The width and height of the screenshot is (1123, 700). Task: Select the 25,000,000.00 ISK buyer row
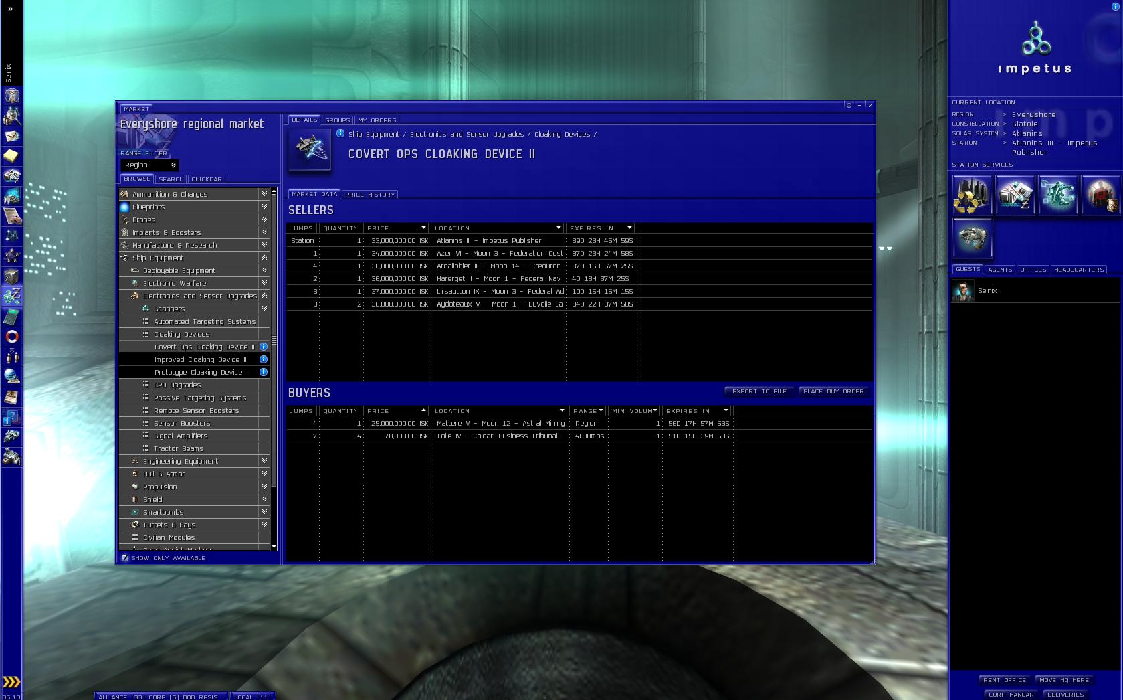point(579,423)
